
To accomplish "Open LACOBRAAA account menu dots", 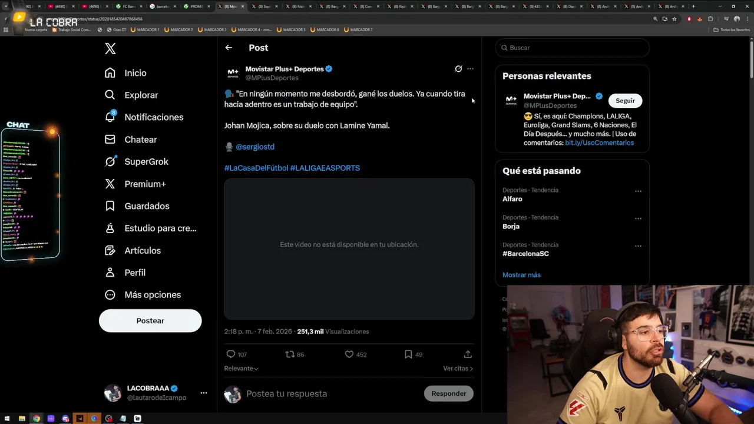I will 203,393.
